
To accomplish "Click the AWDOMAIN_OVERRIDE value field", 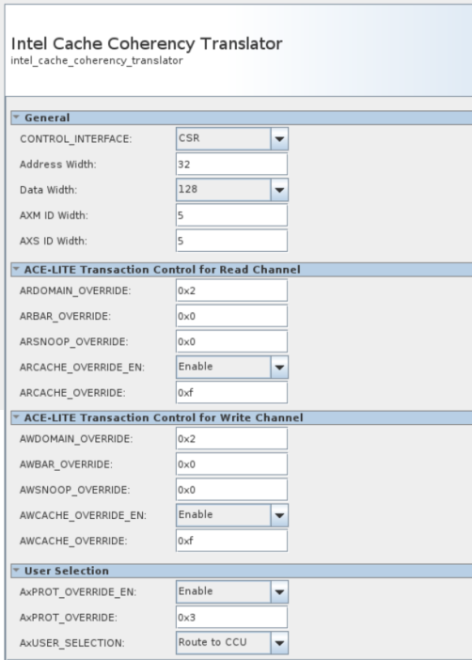I will coord(231,439).
